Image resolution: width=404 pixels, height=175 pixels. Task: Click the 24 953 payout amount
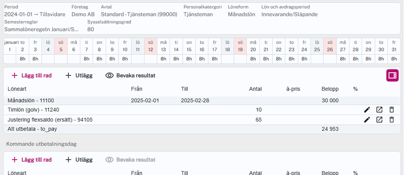pyautogui.click(x=330, y=129)
